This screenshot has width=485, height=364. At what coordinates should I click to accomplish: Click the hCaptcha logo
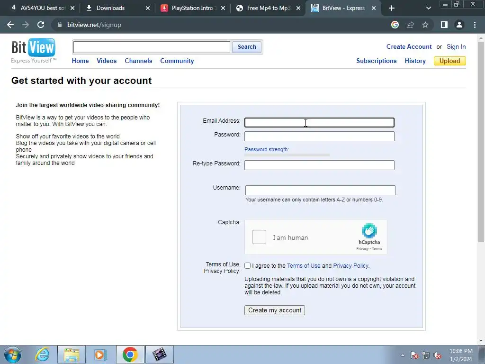click(x=369, y=231)
